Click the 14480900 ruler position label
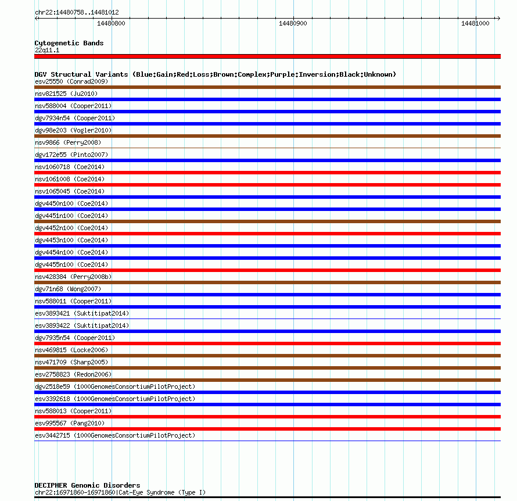Screen dimensions: 517x501 [x=293, y=23]
